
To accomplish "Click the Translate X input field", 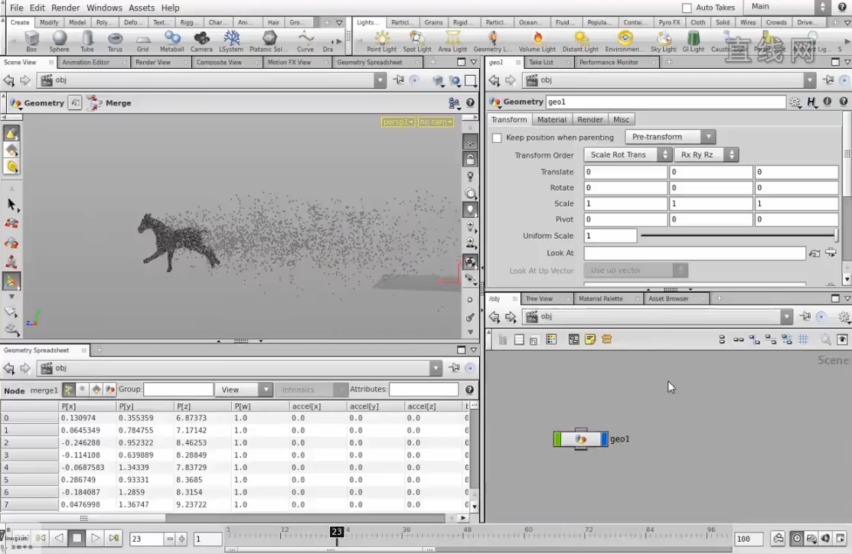I will pyautogui.click(x=625, y=172).
